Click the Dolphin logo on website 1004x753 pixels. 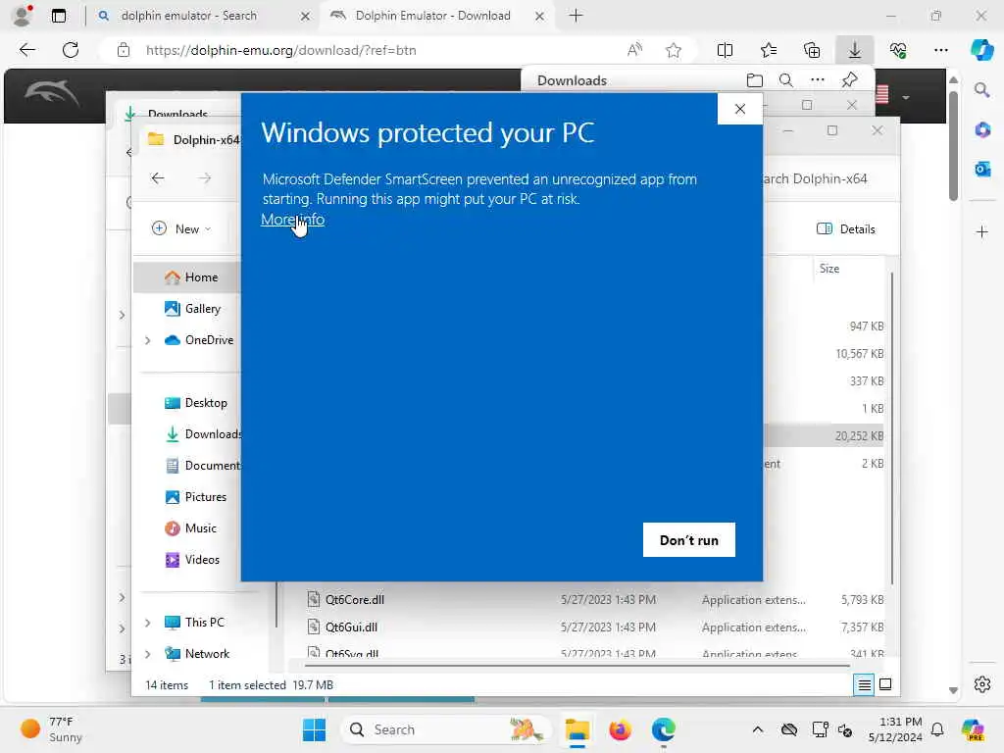pyautogui.click(x=52, y=94)
